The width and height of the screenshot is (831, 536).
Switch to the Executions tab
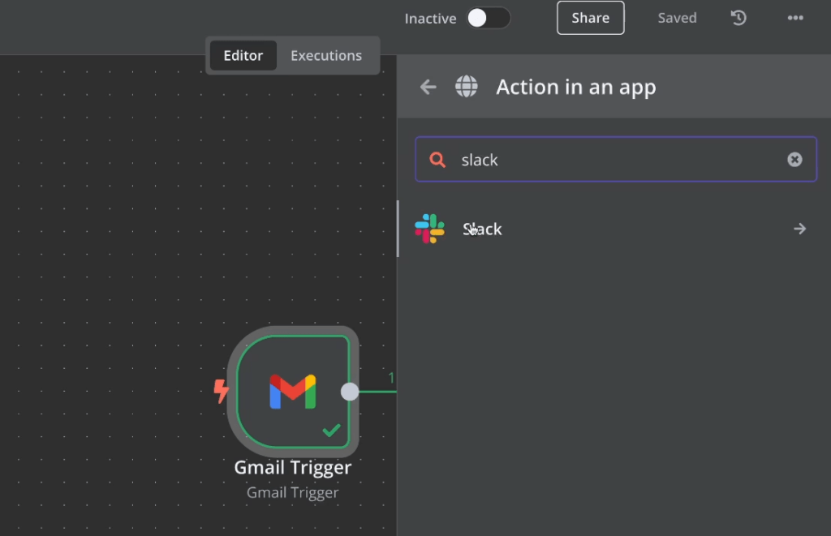pyautogui.click(x=326, y=56)
